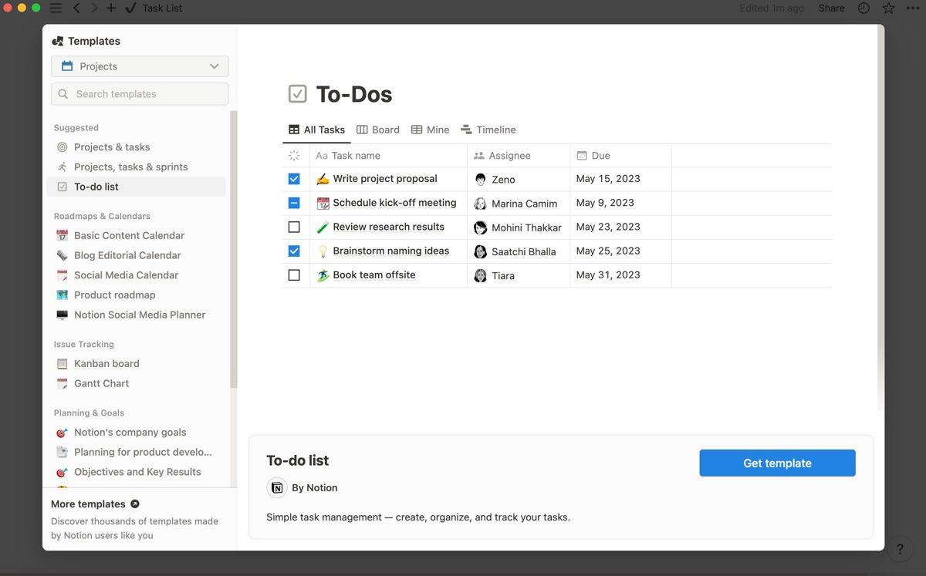
Task: Click the favorite star icon
Action: tap(888, 8)
